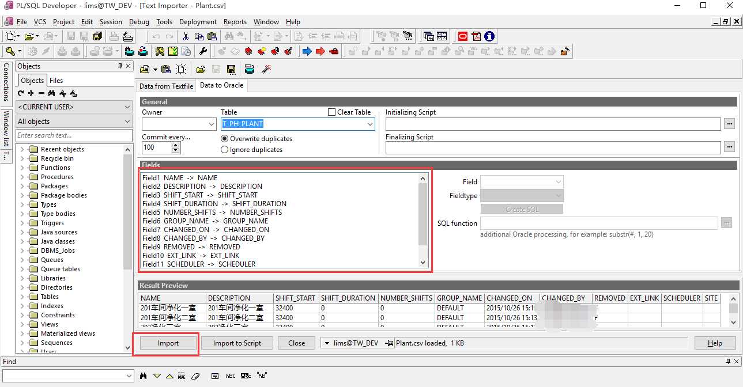This screenshot has height=387, width=743.
Task: Select the Ignore duplicates radio button
Action: pos(225,150)
